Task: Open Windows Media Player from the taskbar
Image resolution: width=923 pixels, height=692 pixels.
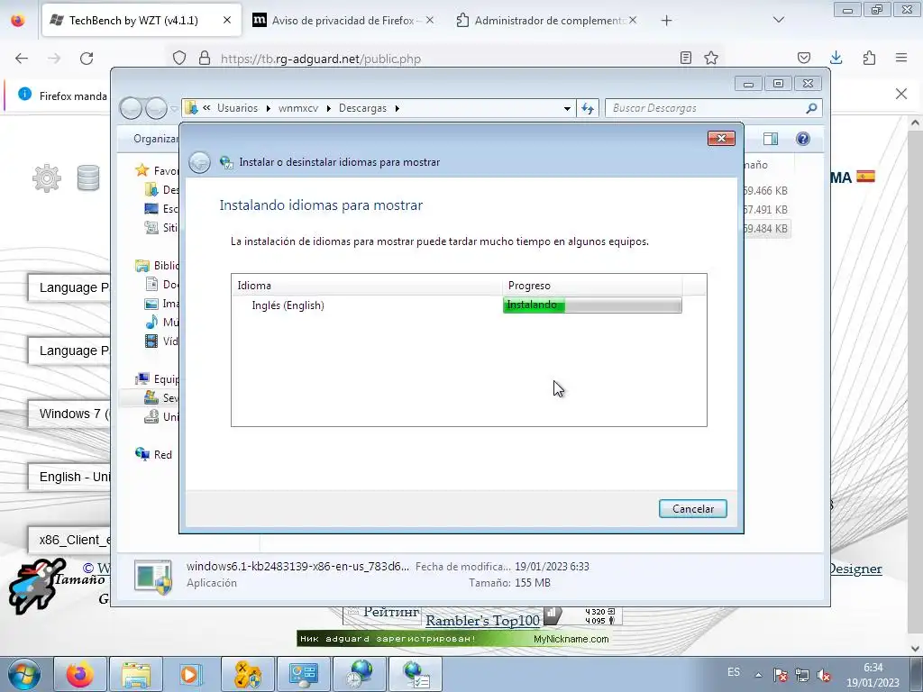Action: (x=190, y=674)
